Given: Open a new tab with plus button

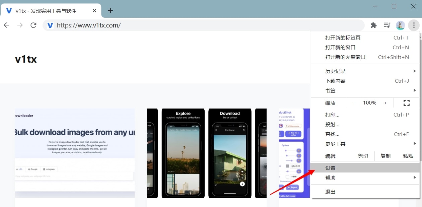Looking at the screenshot, I should tap(110, 10).
